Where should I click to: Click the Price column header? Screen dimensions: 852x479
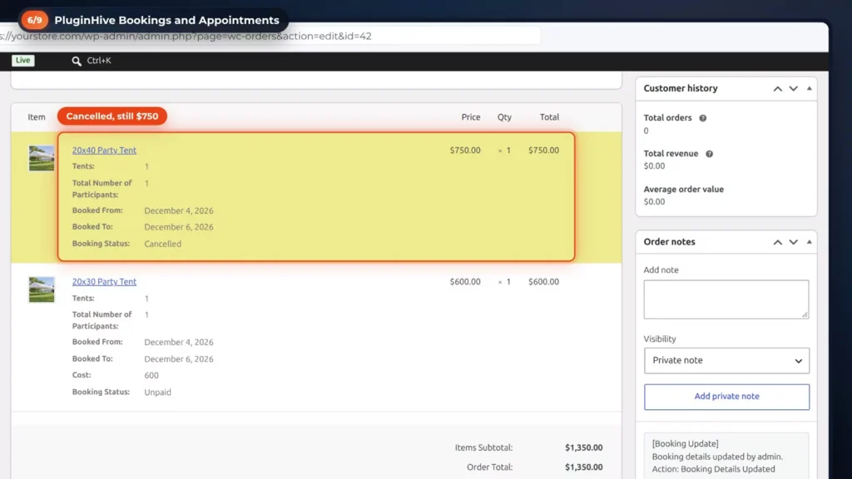(471, 116)
